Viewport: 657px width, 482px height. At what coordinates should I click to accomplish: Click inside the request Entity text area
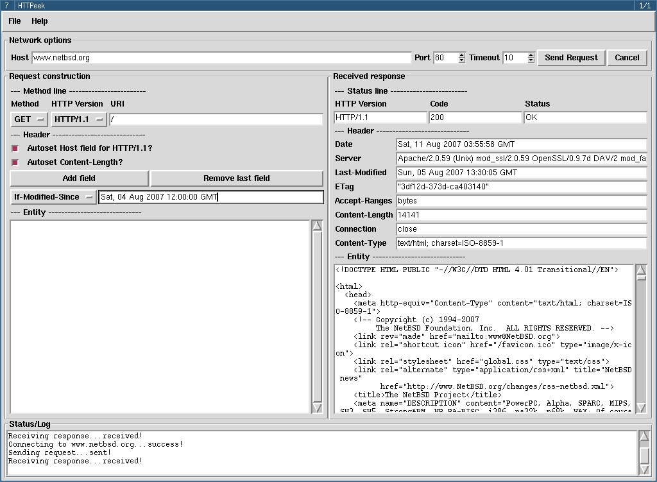160,317
